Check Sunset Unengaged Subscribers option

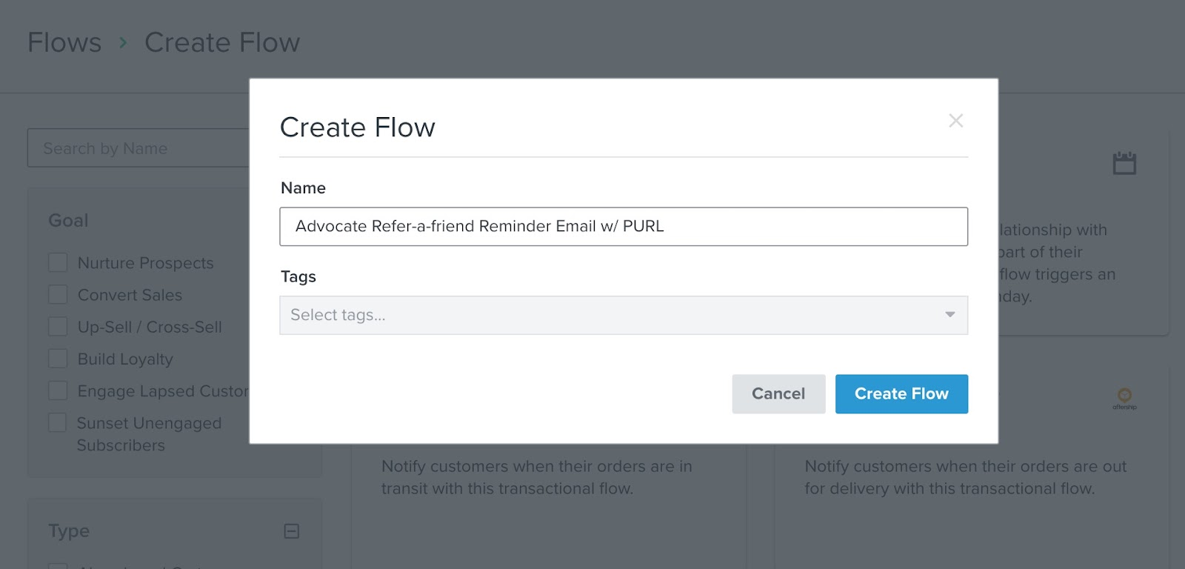[58, 423]
